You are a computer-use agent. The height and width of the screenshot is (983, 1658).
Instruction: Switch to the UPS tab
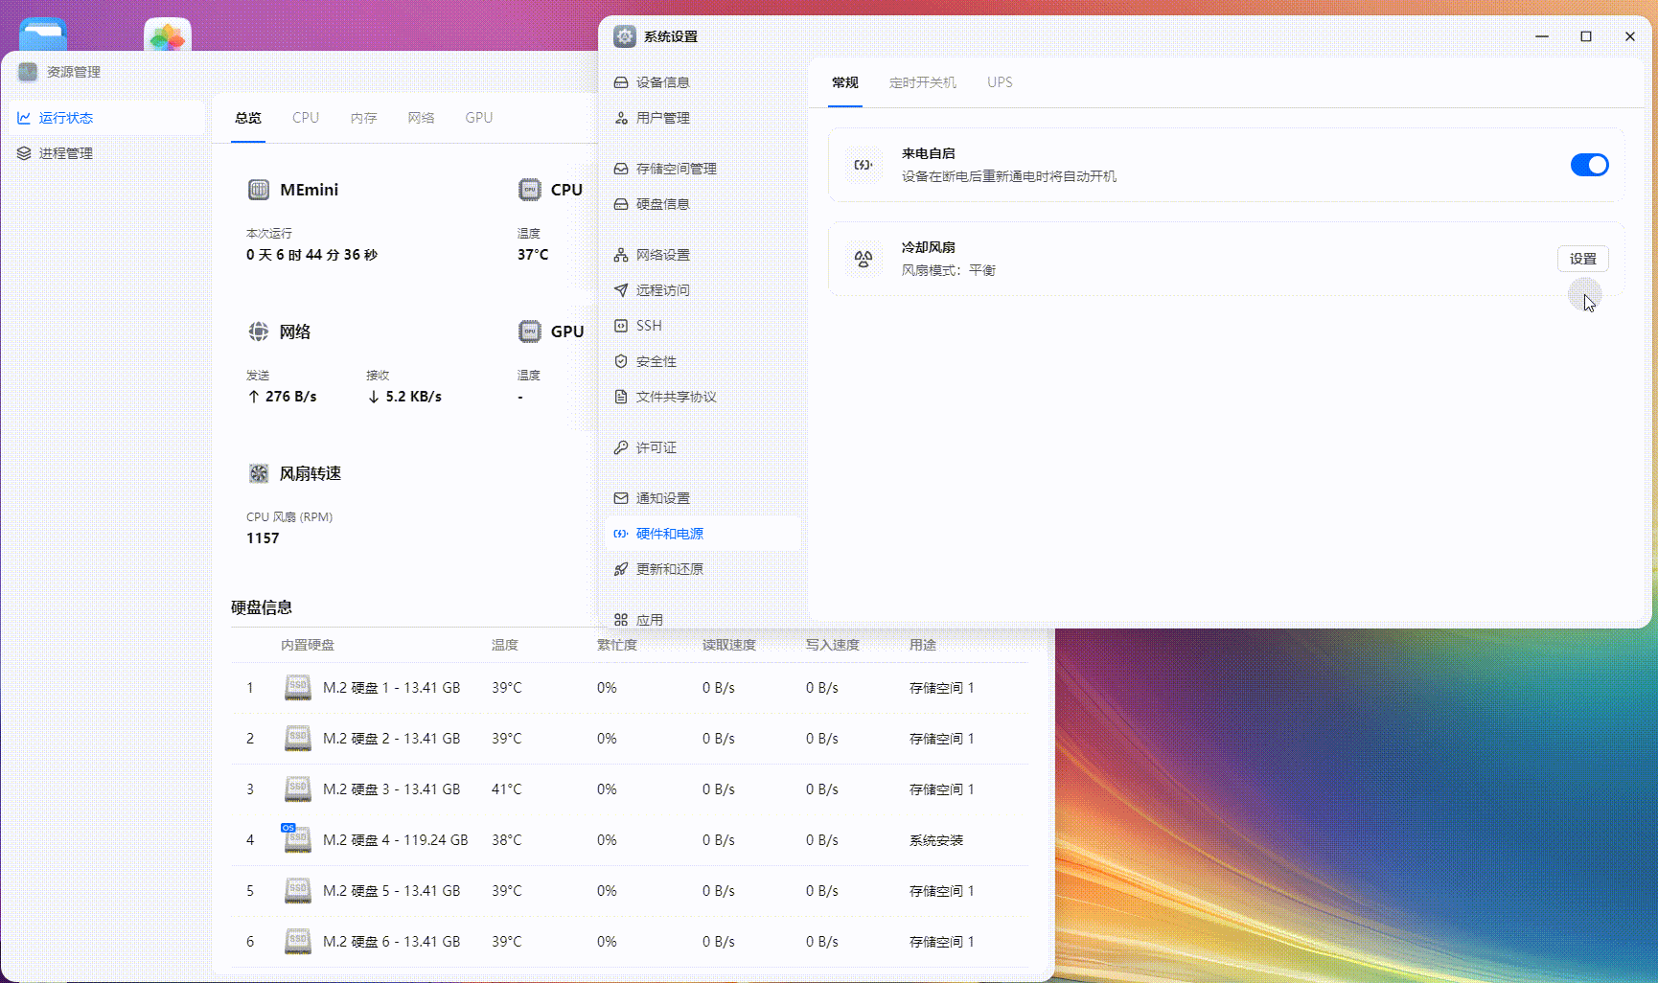click(x=1000, y=82)
